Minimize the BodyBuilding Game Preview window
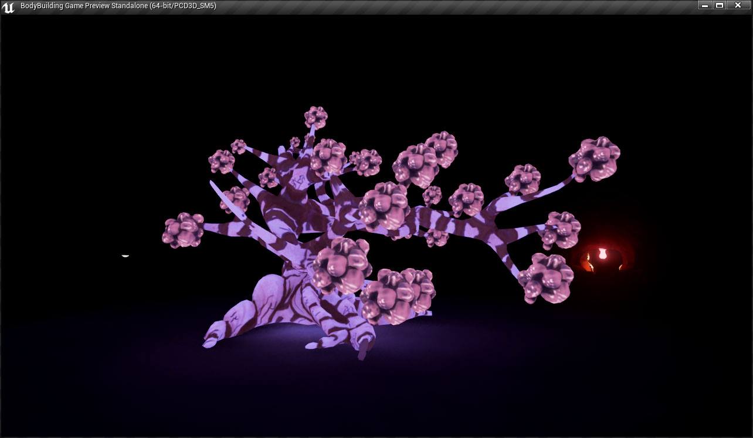 click(704, 5)
